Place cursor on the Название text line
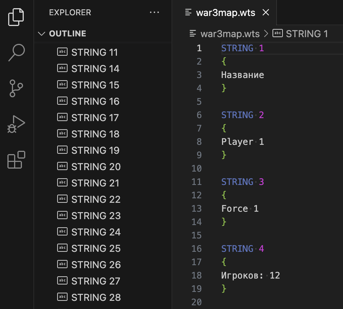This screenshot has width=343, height=309. tap(242, 75)
